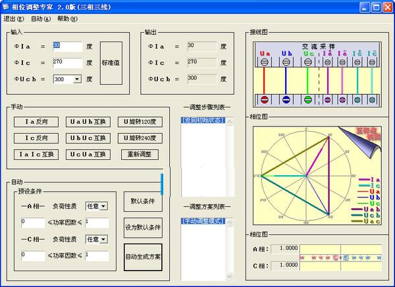Click bottom terminal at end of dark purple wire
Viewport: 395px width, 287px height.
pos(327,100)
